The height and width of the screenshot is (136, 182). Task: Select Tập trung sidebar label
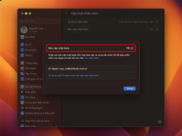click(x=31, y=74)
